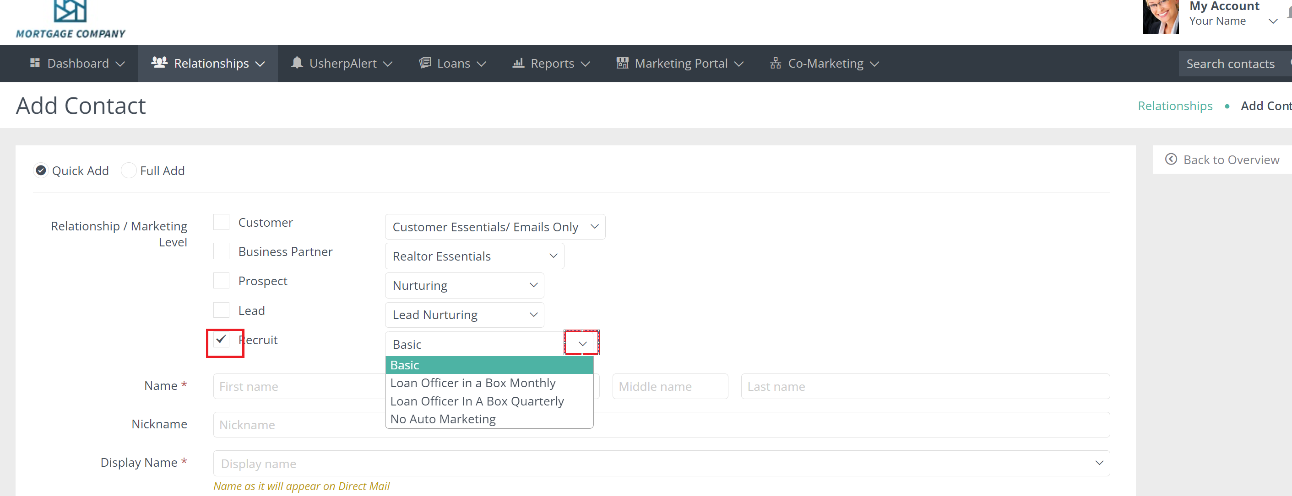Choose Loan Officer in a Box Monthly option
Viewport: 1292px width, 496px height.
[472, 383]
